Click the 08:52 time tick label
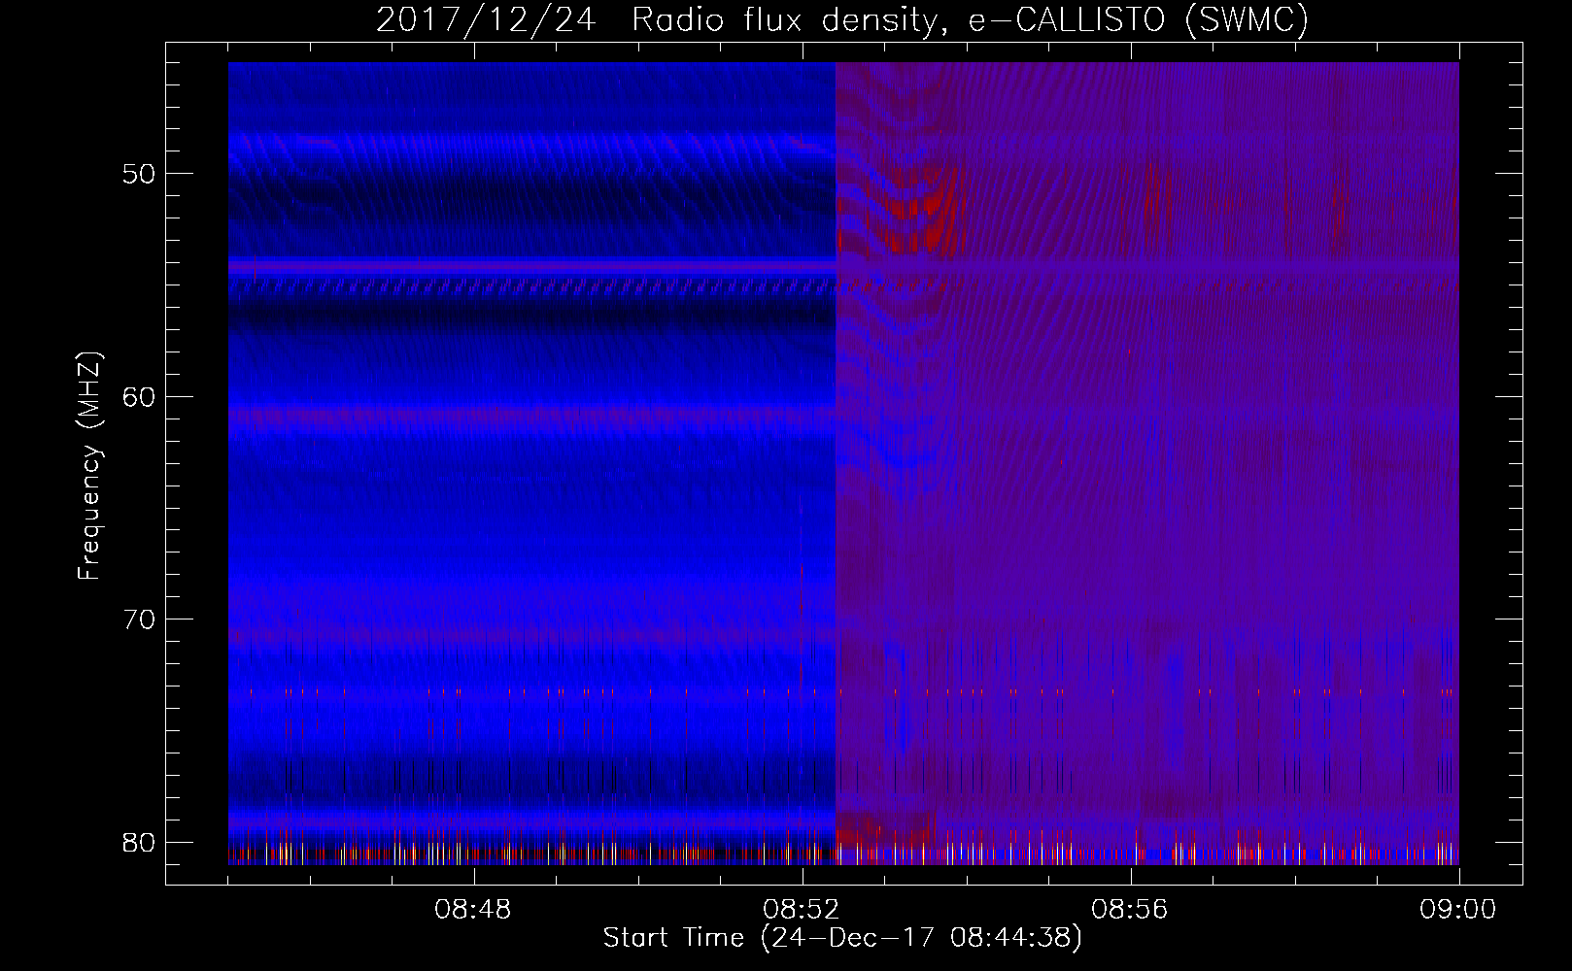1572x971 pixels. click(x=803, y=910)
